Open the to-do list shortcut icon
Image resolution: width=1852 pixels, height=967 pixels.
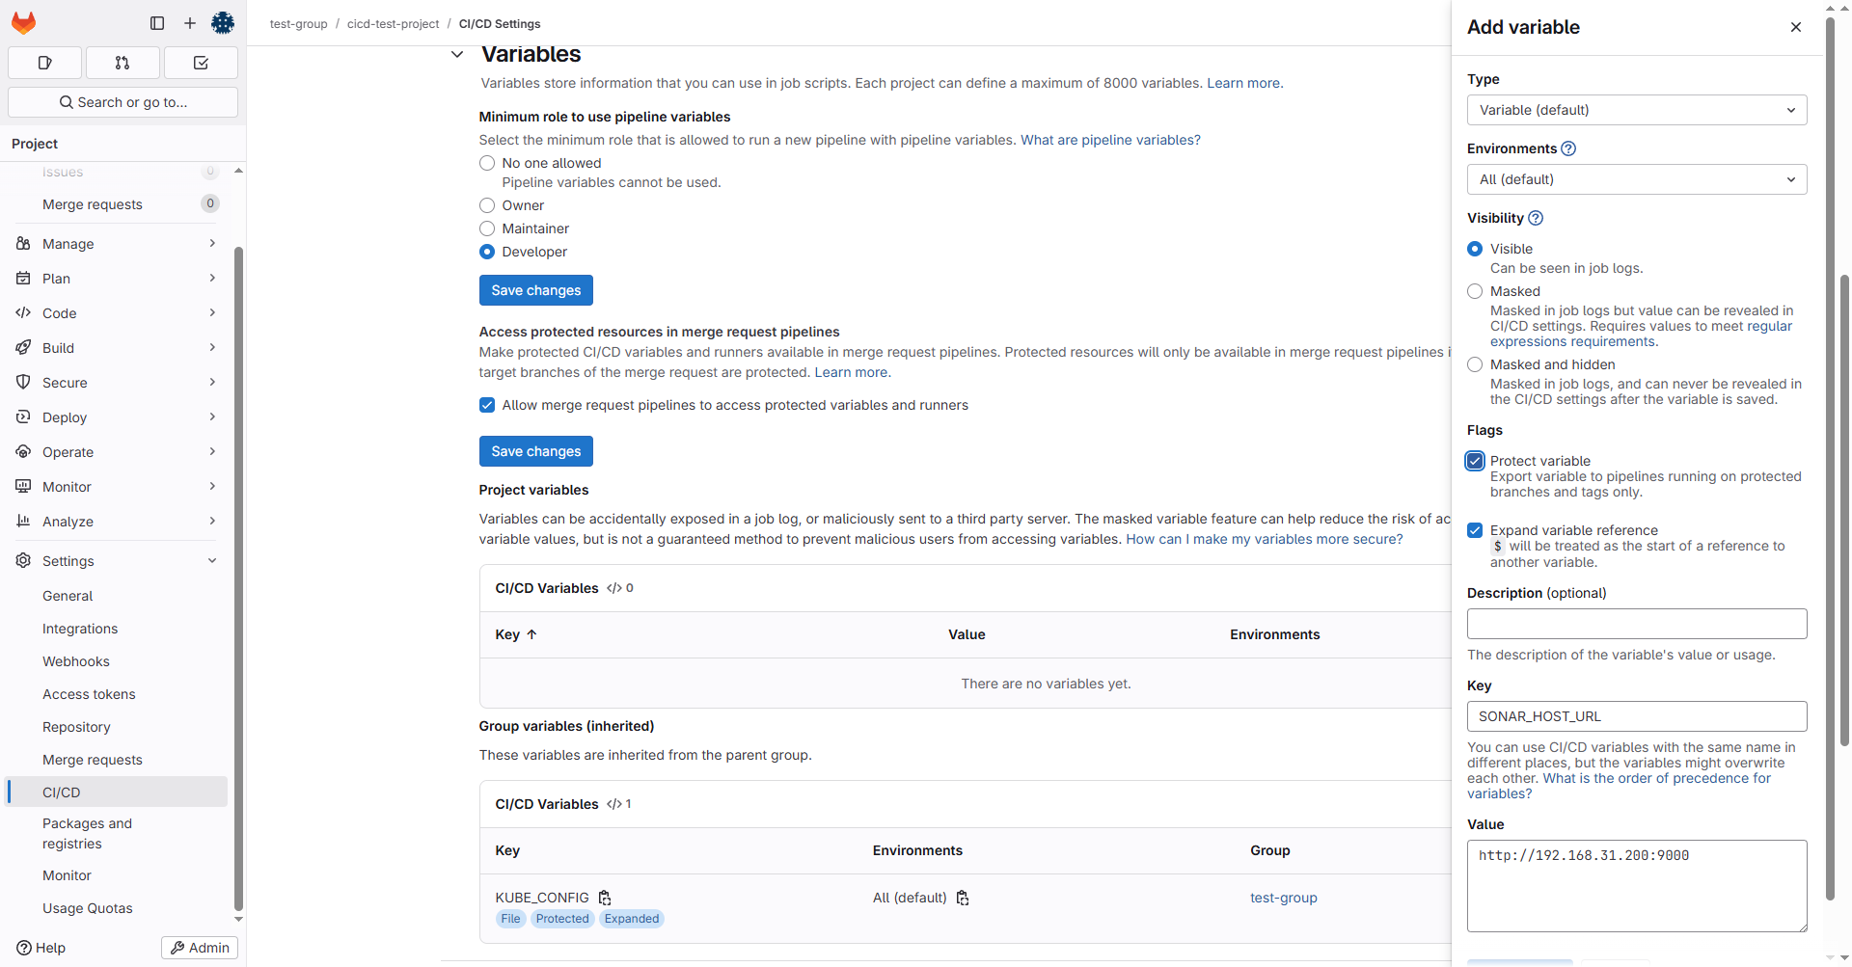[x=201, y=63]
